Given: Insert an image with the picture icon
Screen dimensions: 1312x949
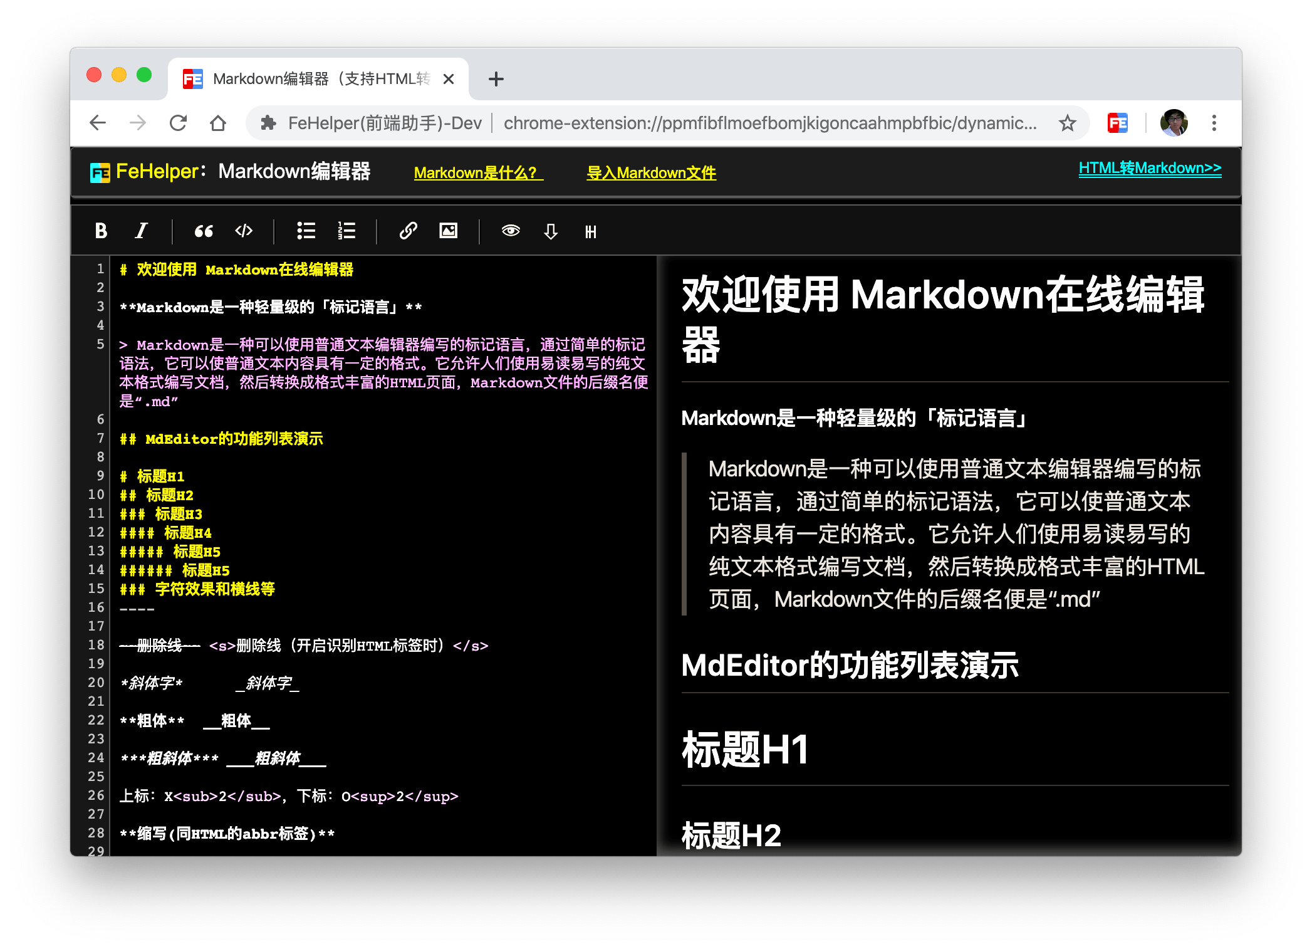Looking at the screenshot, I should click(449, 231).
